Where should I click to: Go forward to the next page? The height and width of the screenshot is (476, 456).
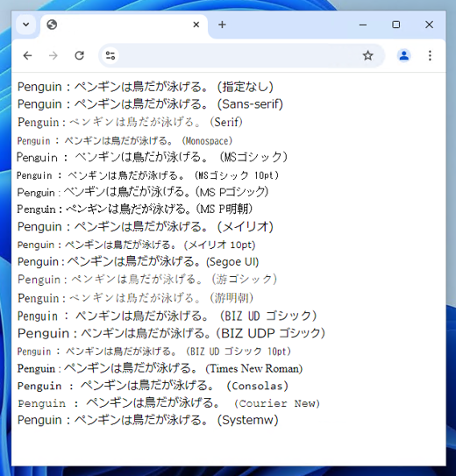coord(53,55)
